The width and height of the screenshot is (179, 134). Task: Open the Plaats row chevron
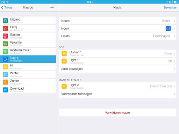tap(174, 36)
